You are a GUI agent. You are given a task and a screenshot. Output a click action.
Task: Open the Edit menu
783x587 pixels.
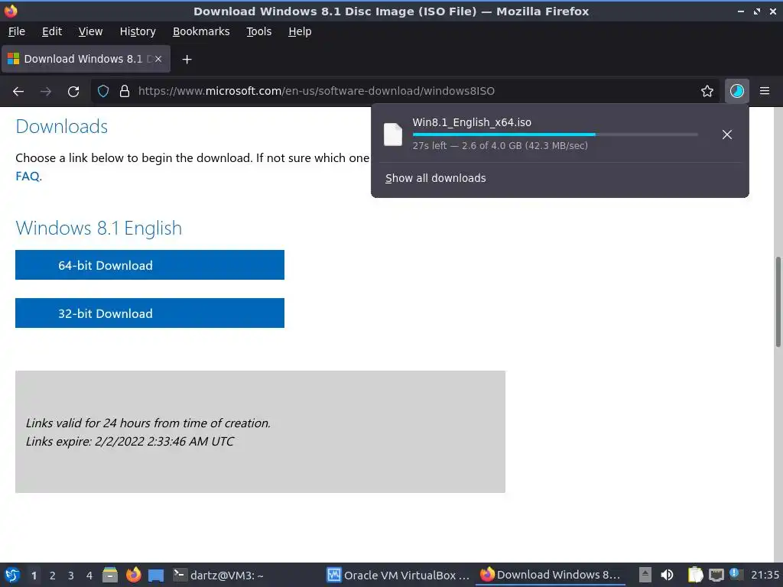(52, 31)
